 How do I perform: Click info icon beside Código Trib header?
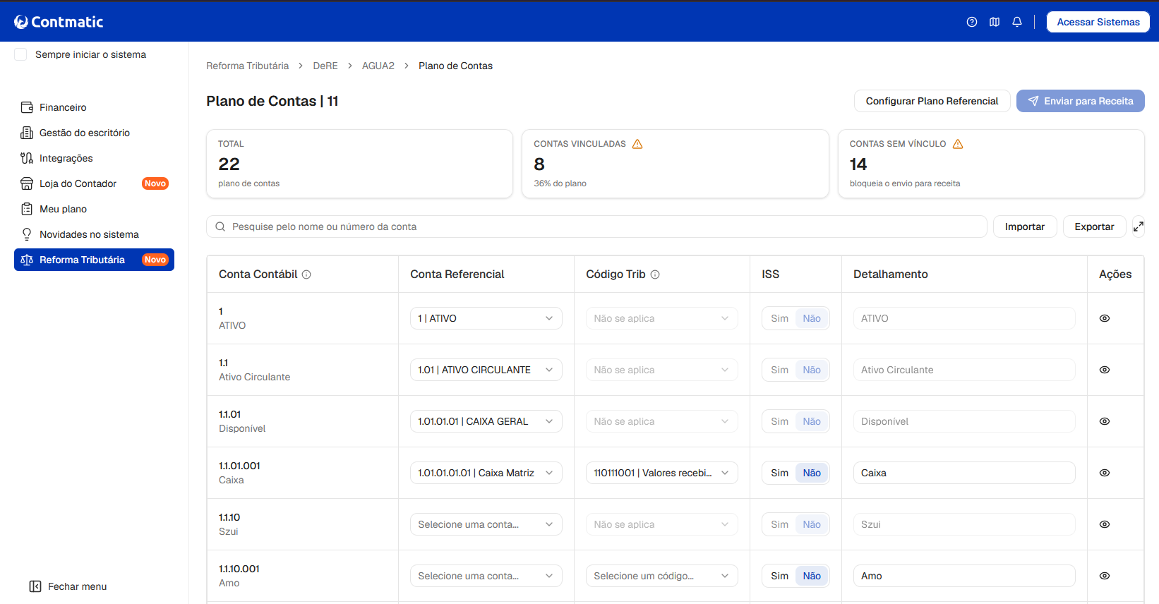[655, 274]
